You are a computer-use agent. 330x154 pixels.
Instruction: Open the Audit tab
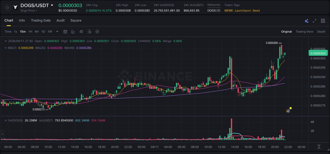60,20
